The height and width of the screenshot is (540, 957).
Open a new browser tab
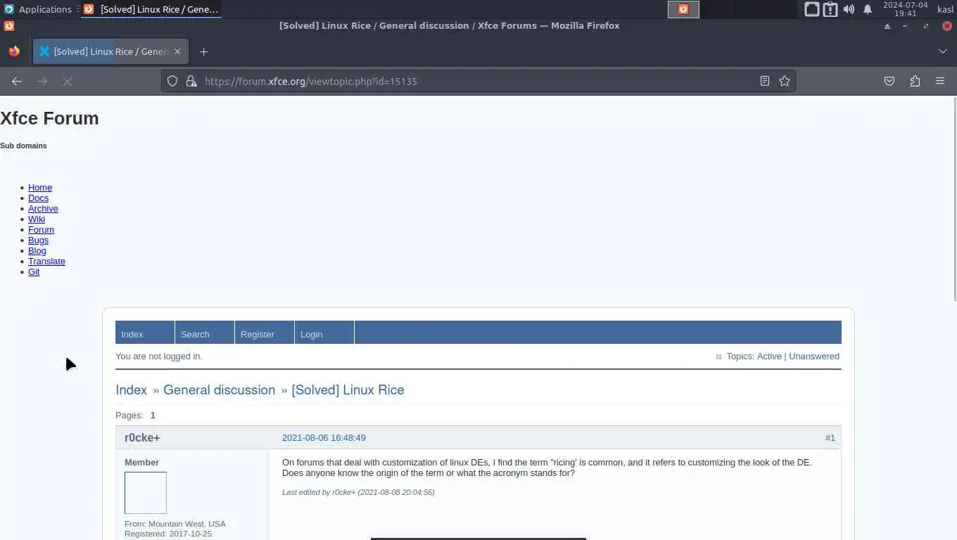203,51
